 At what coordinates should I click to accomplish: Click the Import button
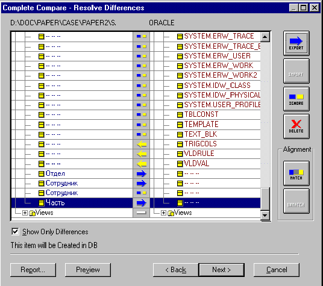[296, 71]
